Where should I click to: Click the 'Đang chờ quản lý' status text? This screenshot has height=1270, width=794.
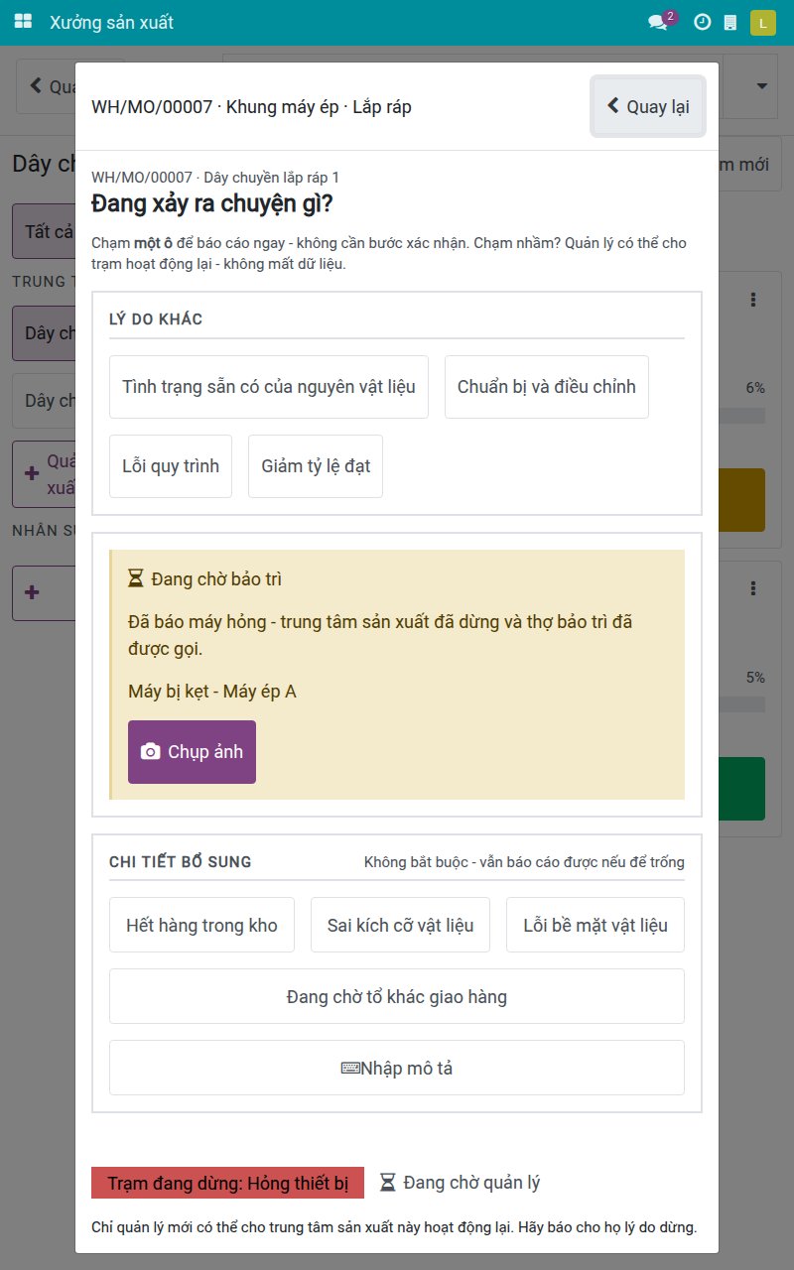pyautogui.click(x=461, y=1183)
